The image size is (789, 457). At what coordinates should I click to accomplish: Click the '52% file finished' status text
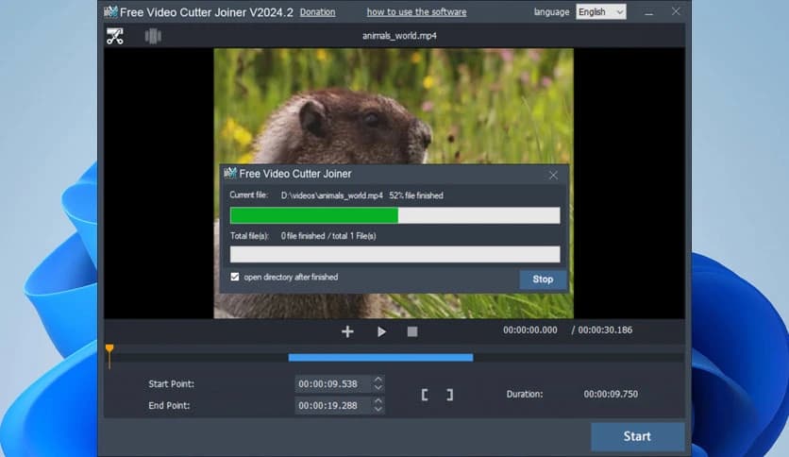pyautogui.click(x=416, y=195)
